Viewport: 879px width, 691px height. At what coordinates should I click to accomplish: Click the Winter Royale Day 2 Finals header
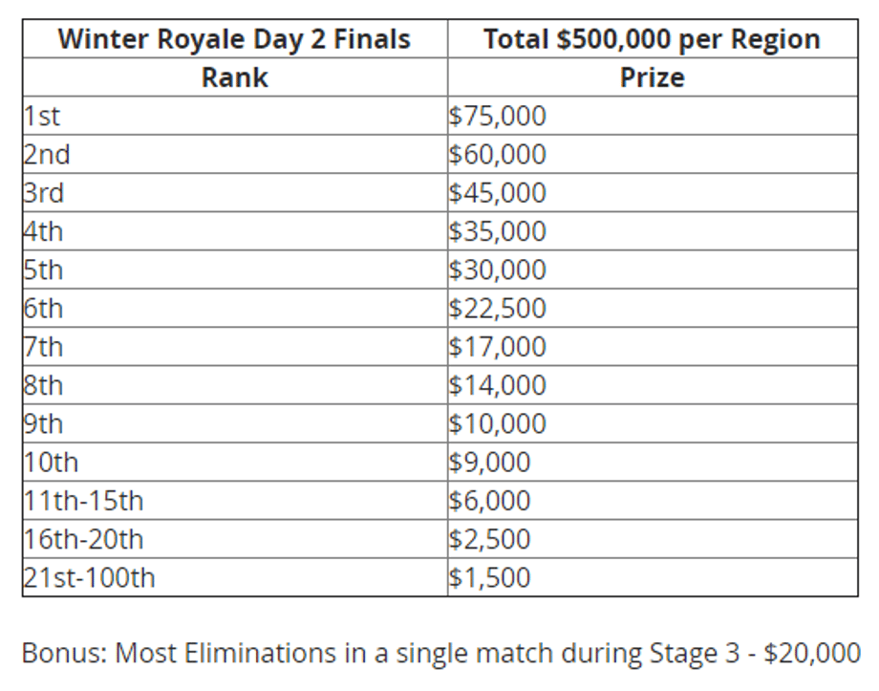tap(234, 39)
